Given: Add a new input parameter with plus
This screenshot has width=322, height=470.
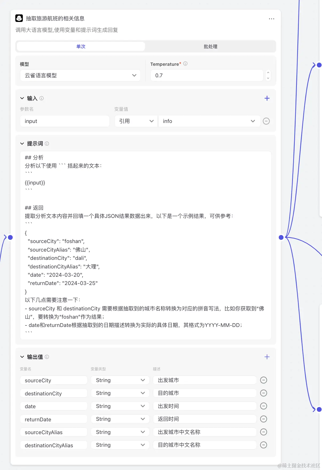Looking at the screenshot, I should 267,98.
